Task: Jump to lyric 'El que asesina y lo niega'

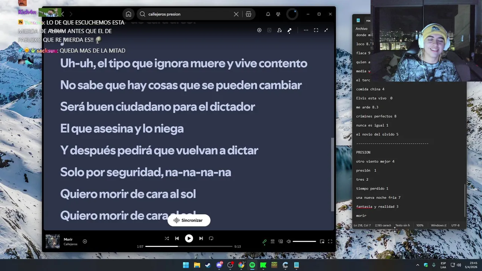Action: pyautogui.click(x=122, y=129)
